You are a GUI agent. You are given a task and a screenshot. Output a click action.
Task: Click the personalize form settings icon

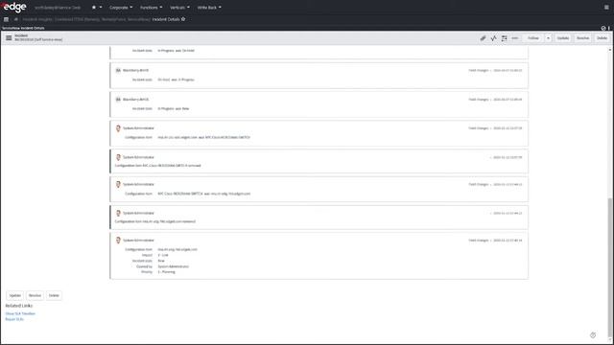504,38
